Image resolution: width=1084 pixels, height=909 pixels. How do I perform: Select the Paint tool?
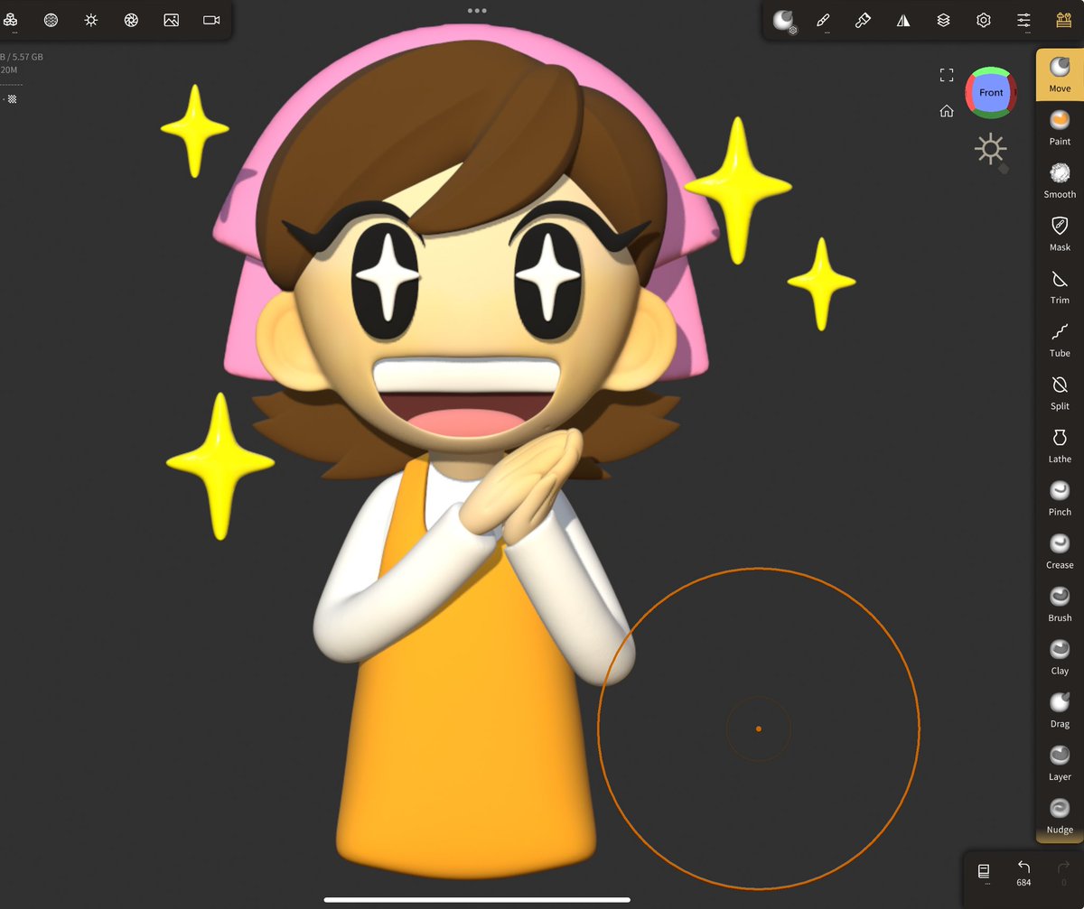point(1060,127)
